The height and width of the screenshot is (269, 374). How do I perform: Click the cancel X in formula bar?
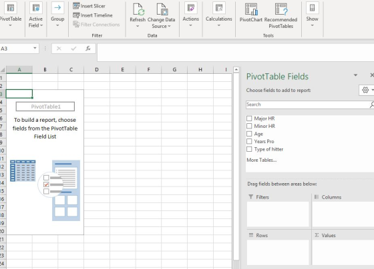(x=59, y=49)
